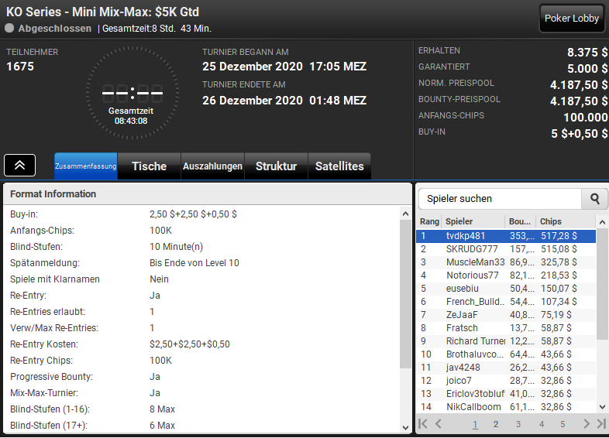The width and height of the screenshot is (609, 438).
Task: Sort the list by Rang column header
Action: 429,221
